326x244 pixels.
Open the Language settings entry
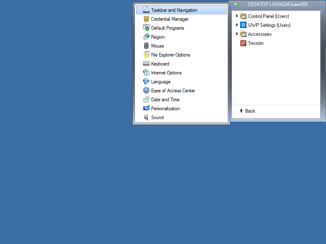point(161,82)
